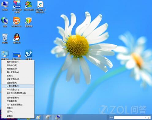The width and height of the screenshot is (152, 120).
Task: Launch 命令提示符(C) from the menu
Action: [x=18, y=90]
